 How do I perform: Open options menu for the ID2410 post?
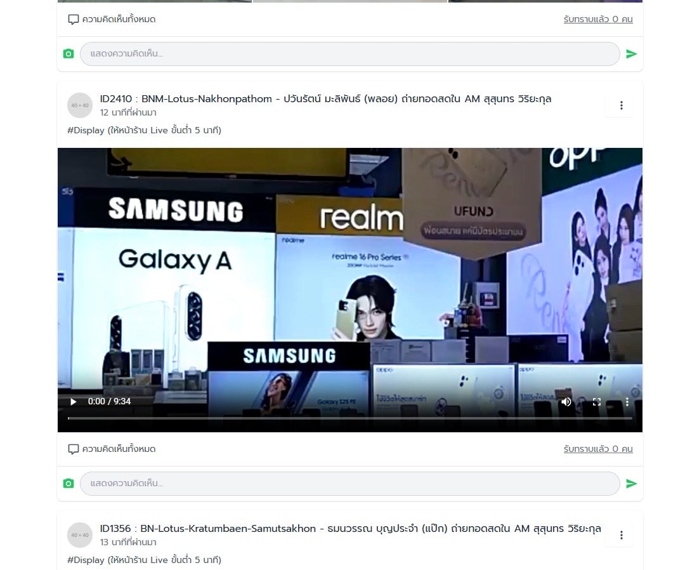pos(622,105)
